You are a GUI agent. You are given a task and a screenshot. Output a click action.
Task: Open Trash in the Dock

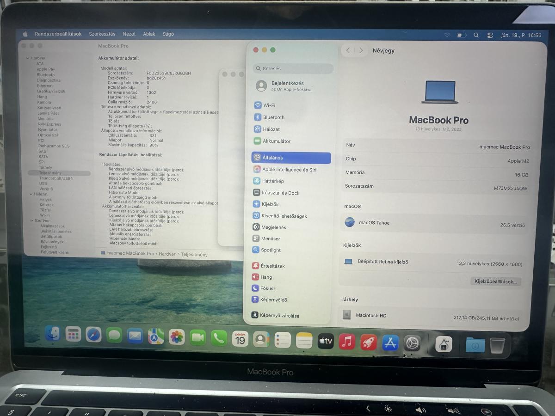click(497, 345)
